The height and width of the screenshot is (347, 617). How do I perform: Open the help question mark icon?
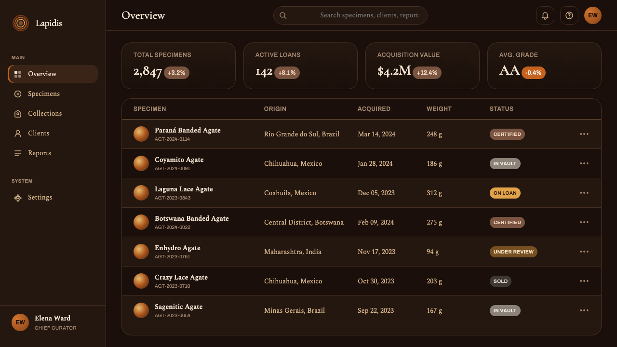click(x=569, y=15)
